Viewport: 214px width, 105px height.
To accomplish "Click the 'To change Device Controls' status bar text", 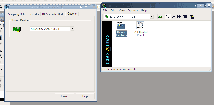I will click(x=119, y=70).
